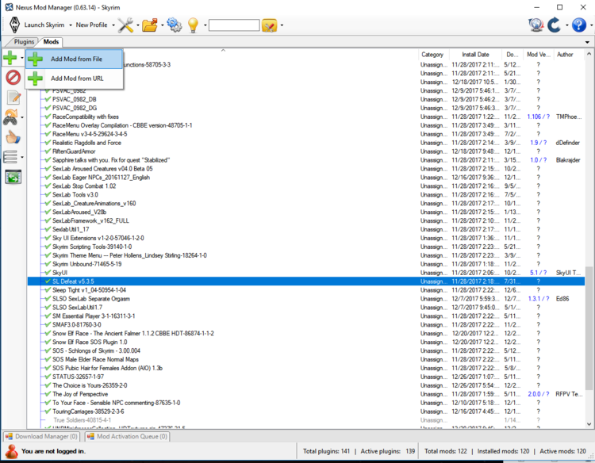The image size is (595, 463).
Task: Select the Sapphire talks with you row
Action: coord(306,160)
